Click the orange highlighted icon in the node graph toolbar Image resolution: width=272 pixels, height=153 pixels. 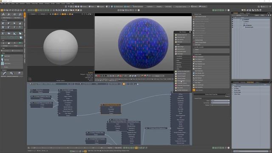(x=124, y=84)
